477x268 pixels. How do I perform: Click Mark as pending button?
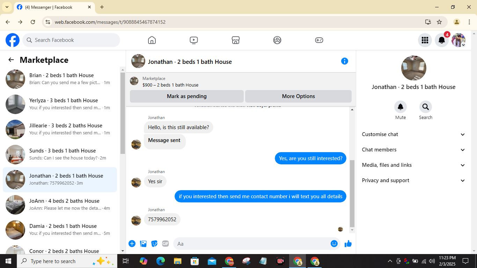pos(187,96)
